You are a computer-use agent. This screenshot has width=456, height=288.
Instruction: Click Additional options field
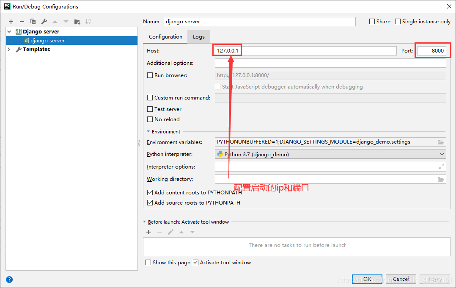pyautogui.click(x=330, y=63)
